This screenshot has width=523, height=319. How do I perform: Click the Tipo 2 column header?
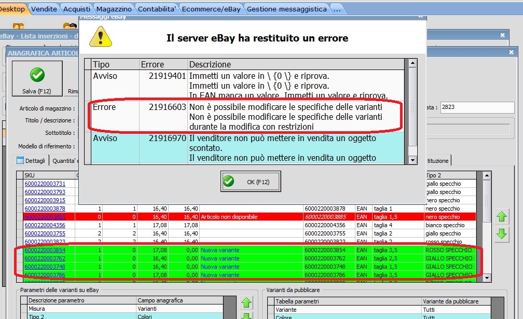(x=450, y=175)
